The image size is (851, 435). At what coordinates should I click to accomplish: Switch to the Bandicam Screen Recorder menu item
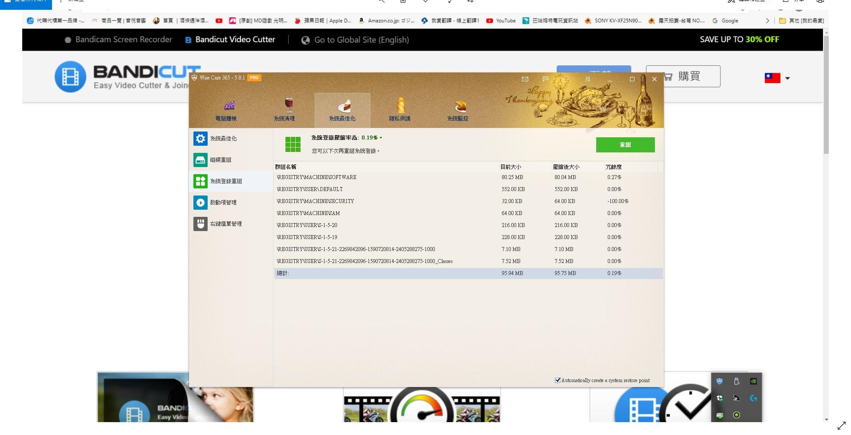tap(123, 40)
